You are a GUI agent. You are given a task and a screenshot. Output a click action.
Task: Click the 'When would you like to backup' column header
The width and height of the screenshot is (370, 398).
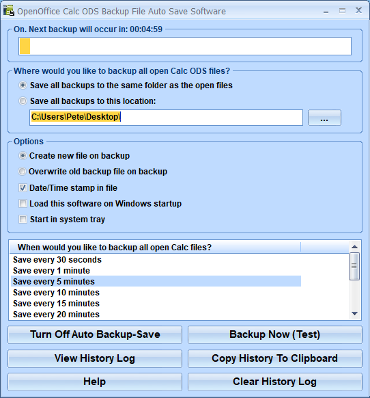155,248
